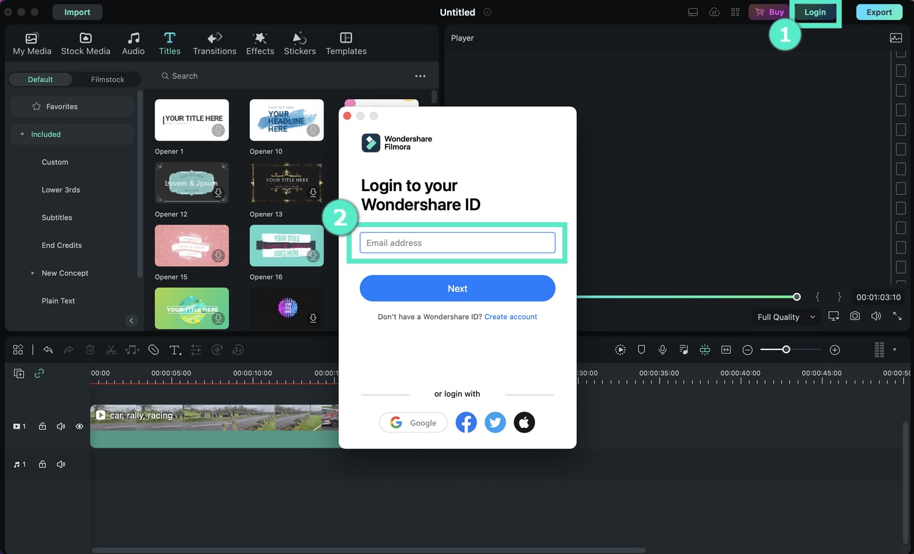914x554 pixels.
Task: Open the three-dot more options menu
Action: tap(420, 76)
